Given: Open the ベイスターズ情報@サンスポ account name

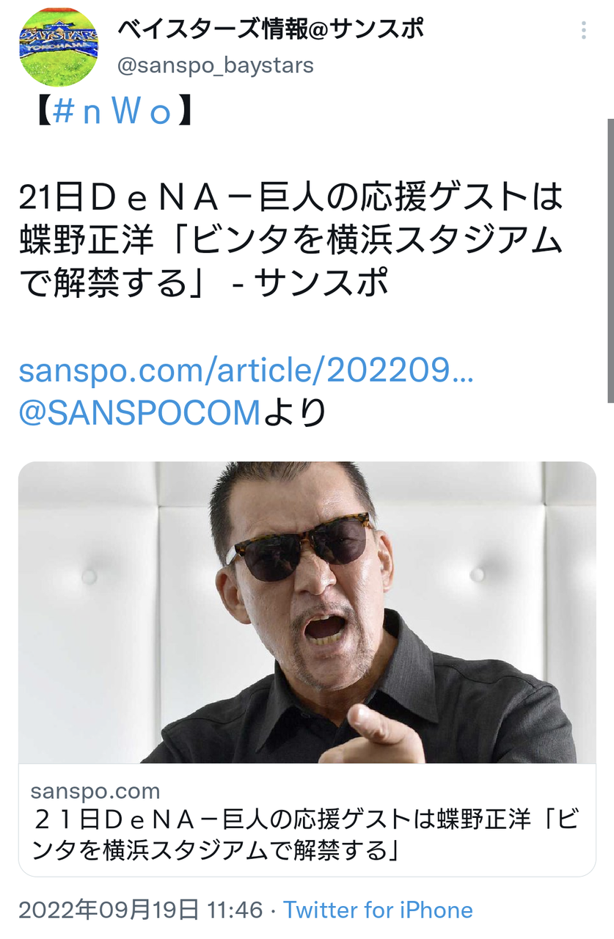Looking at the screenshot, I should [x=271, y=29].
